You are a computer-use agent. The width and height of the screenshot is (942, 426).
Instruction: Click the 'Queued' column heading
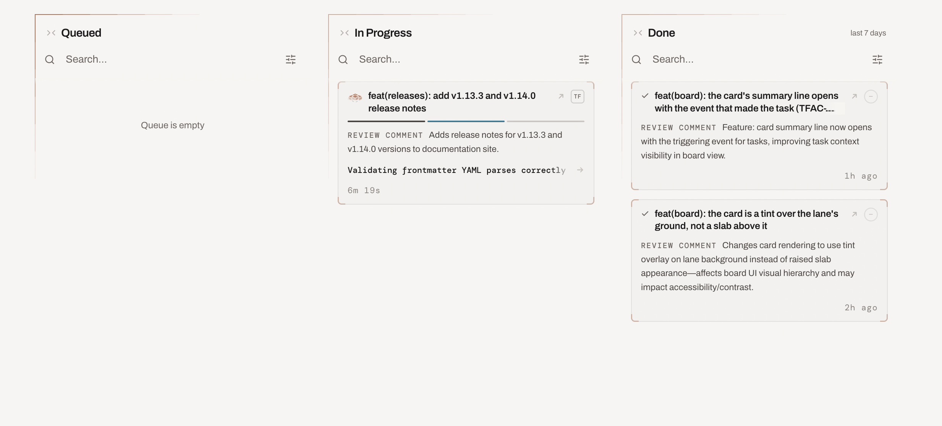81,33
